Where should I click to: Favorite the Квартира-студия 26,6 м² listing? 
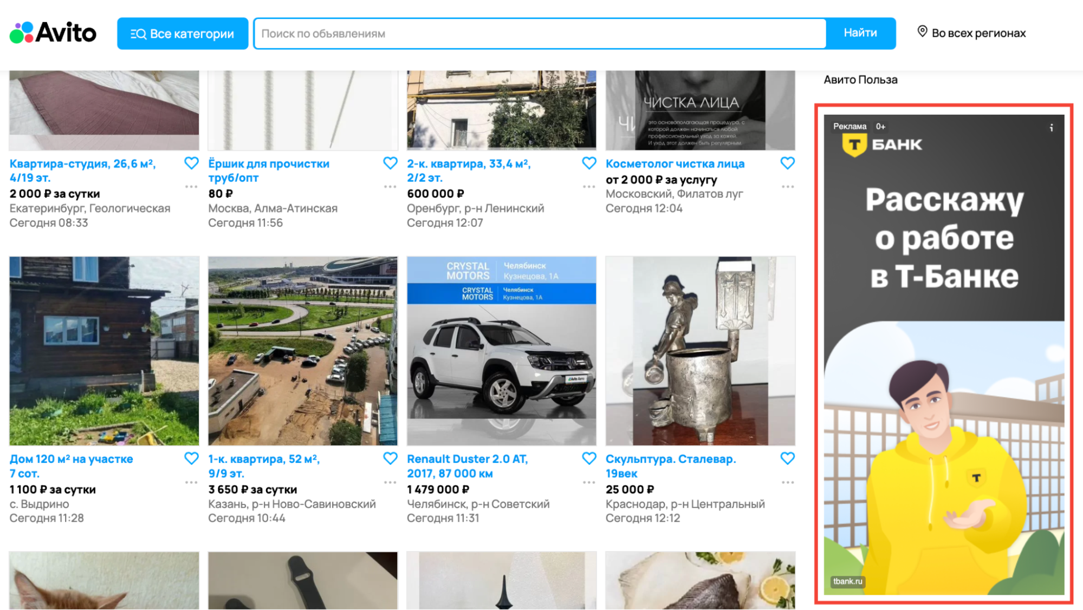tap(191, 163)
